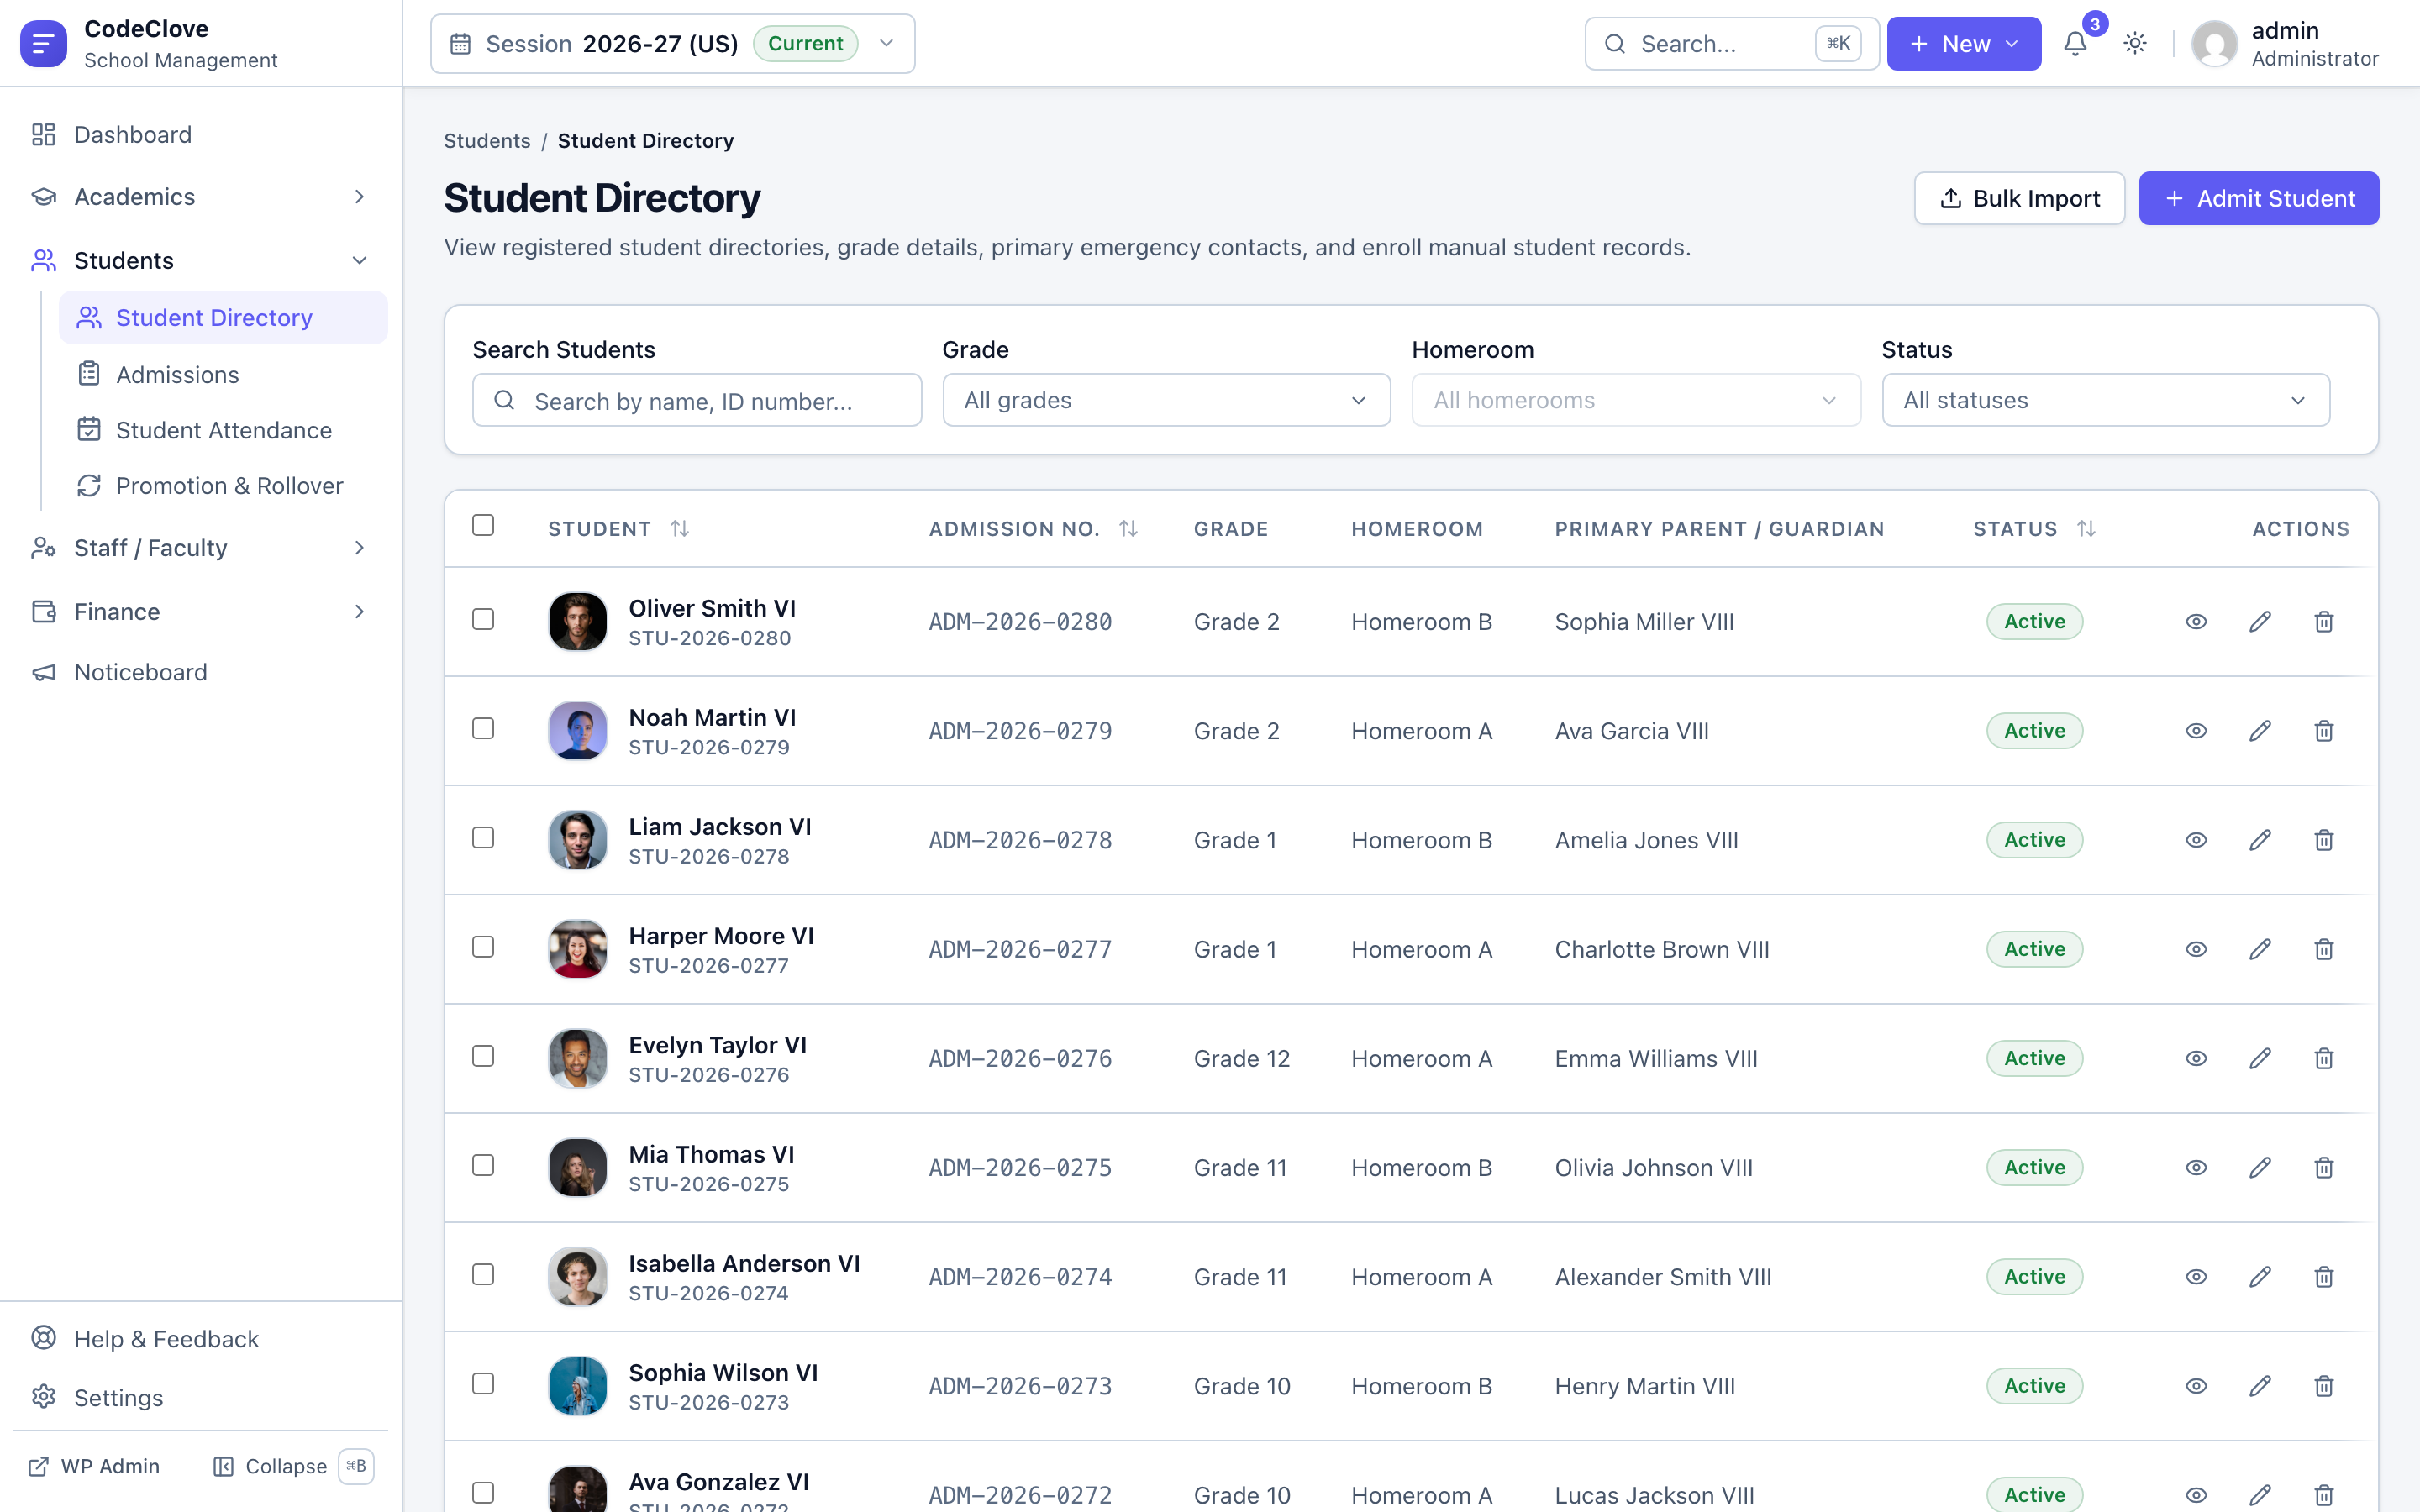Click the Bulk Import button
Viewport: 2420px width, 1512px height.
2019,198
